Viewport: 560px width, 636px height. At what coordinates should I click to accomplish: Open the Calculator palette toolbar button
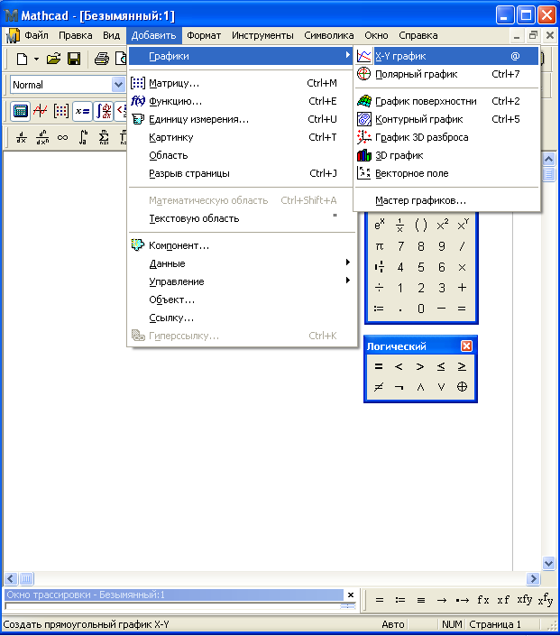pyautogui.click(x=20, y=111)
